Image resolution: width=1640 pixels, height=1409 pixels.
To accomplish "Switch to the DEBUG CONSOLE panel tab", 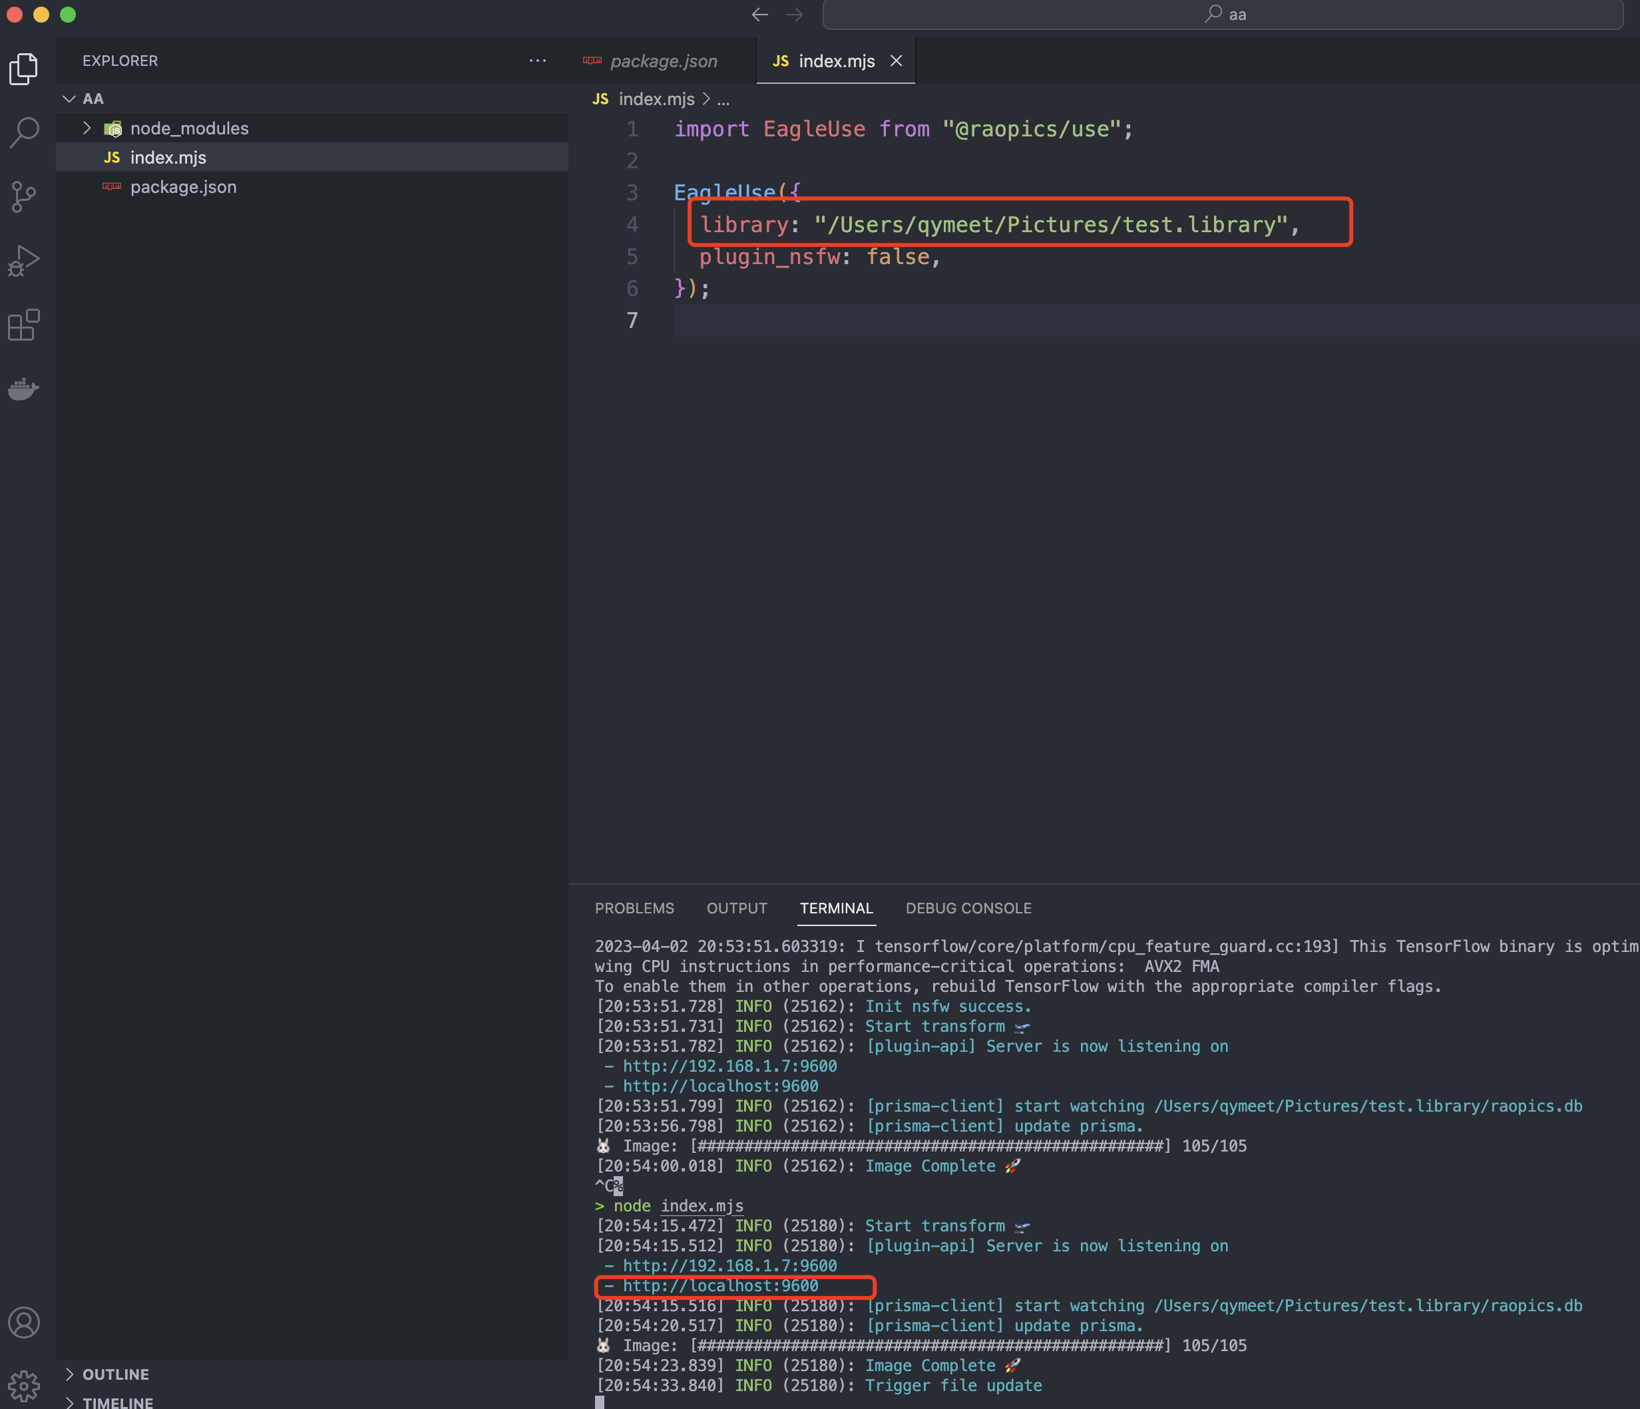I will pos(968,908).
